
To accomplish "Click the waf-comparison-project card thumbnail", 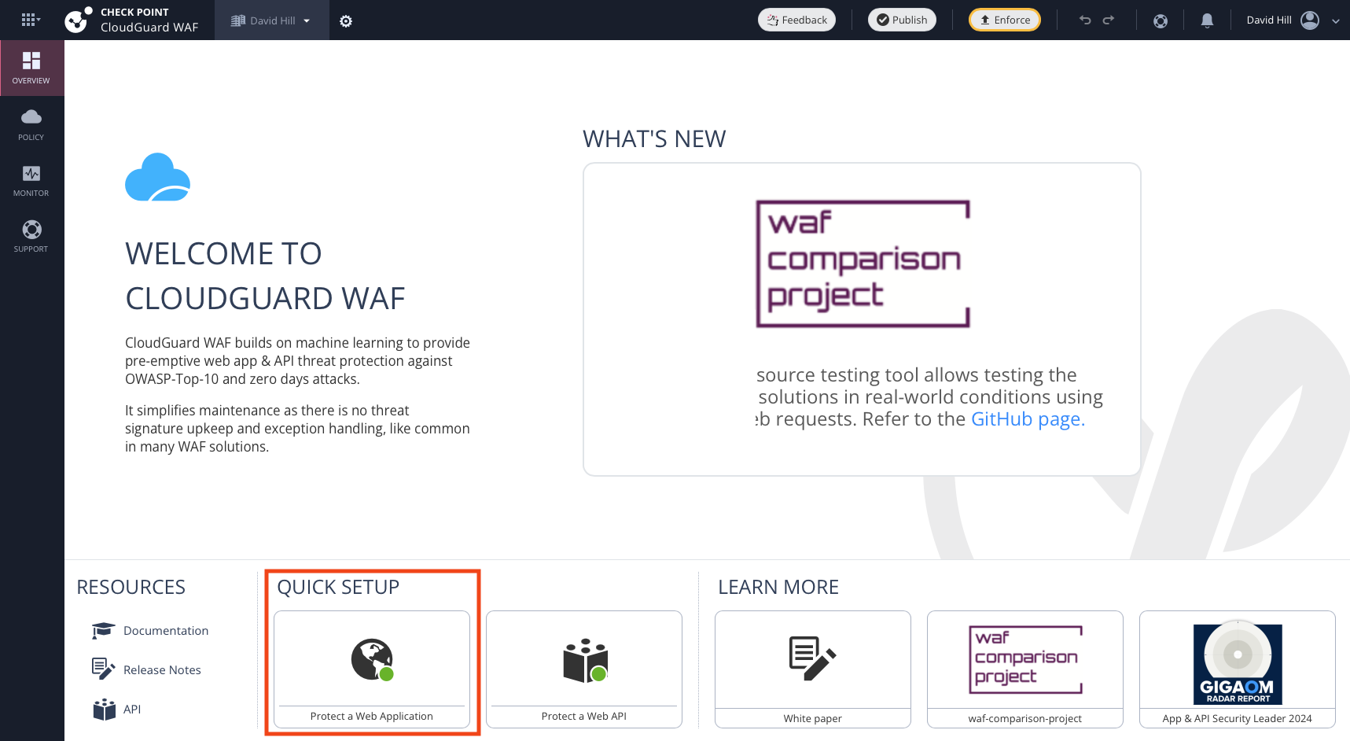I will pyautogui.click(x=1025, y=659).
